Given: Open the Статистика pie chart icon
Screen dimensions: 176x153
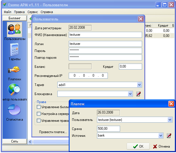Looking at the screenshot, I should [x=14, y=110].
